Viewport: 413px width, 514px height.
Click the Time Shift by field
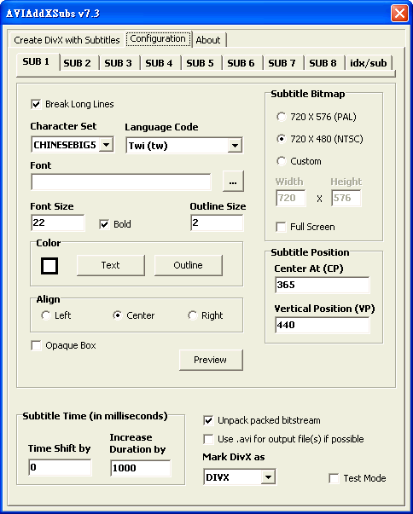60,467
